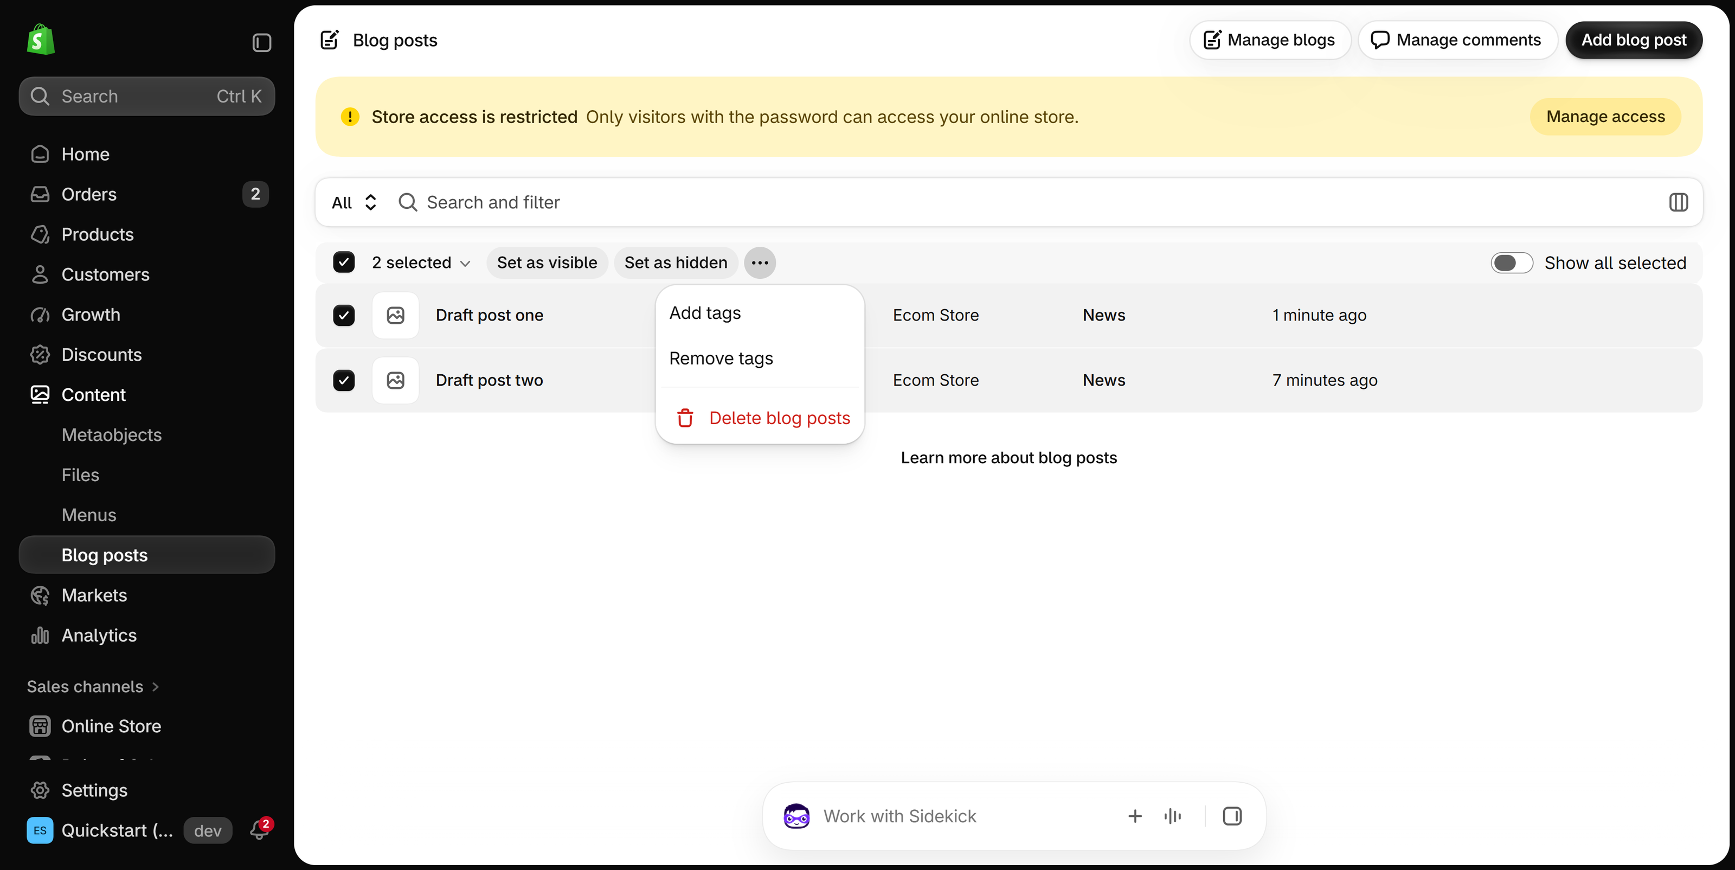This screenshot has width=1735, height=870.
Task: Close the more actions ellipsis menu
Action: (760, 263)
